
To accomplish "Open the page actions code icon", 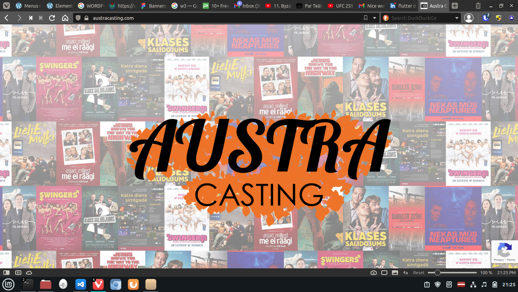I will tap(406, 273).
